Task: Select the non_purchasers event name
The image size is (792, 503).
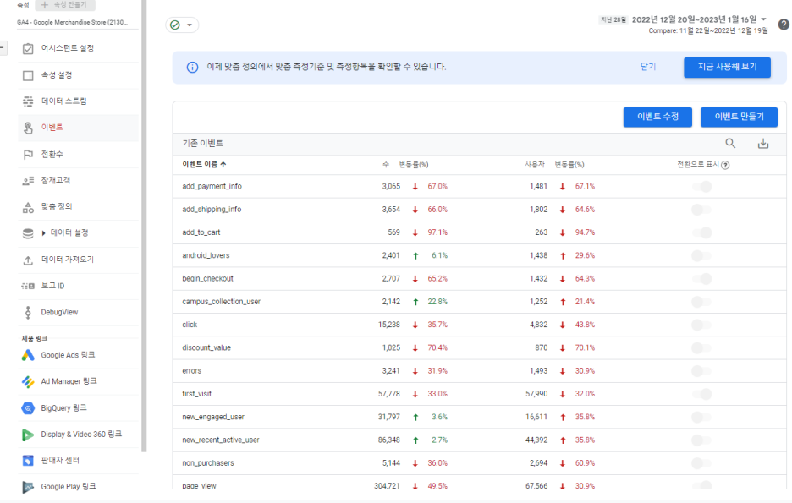Action: [x=208, y=463]
